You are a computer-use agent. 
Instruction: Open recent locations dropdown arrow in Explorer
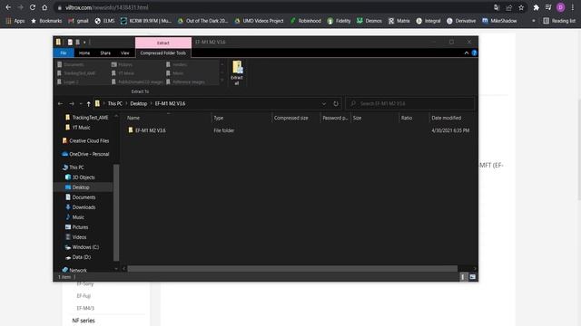click(81, 104)
